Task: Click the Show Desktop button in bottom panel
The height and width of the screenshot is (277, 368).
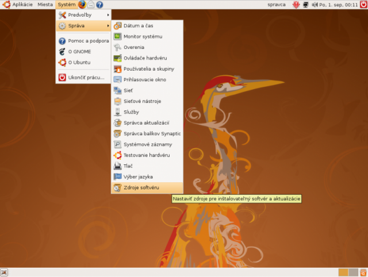Action: (x=4, y=272)
